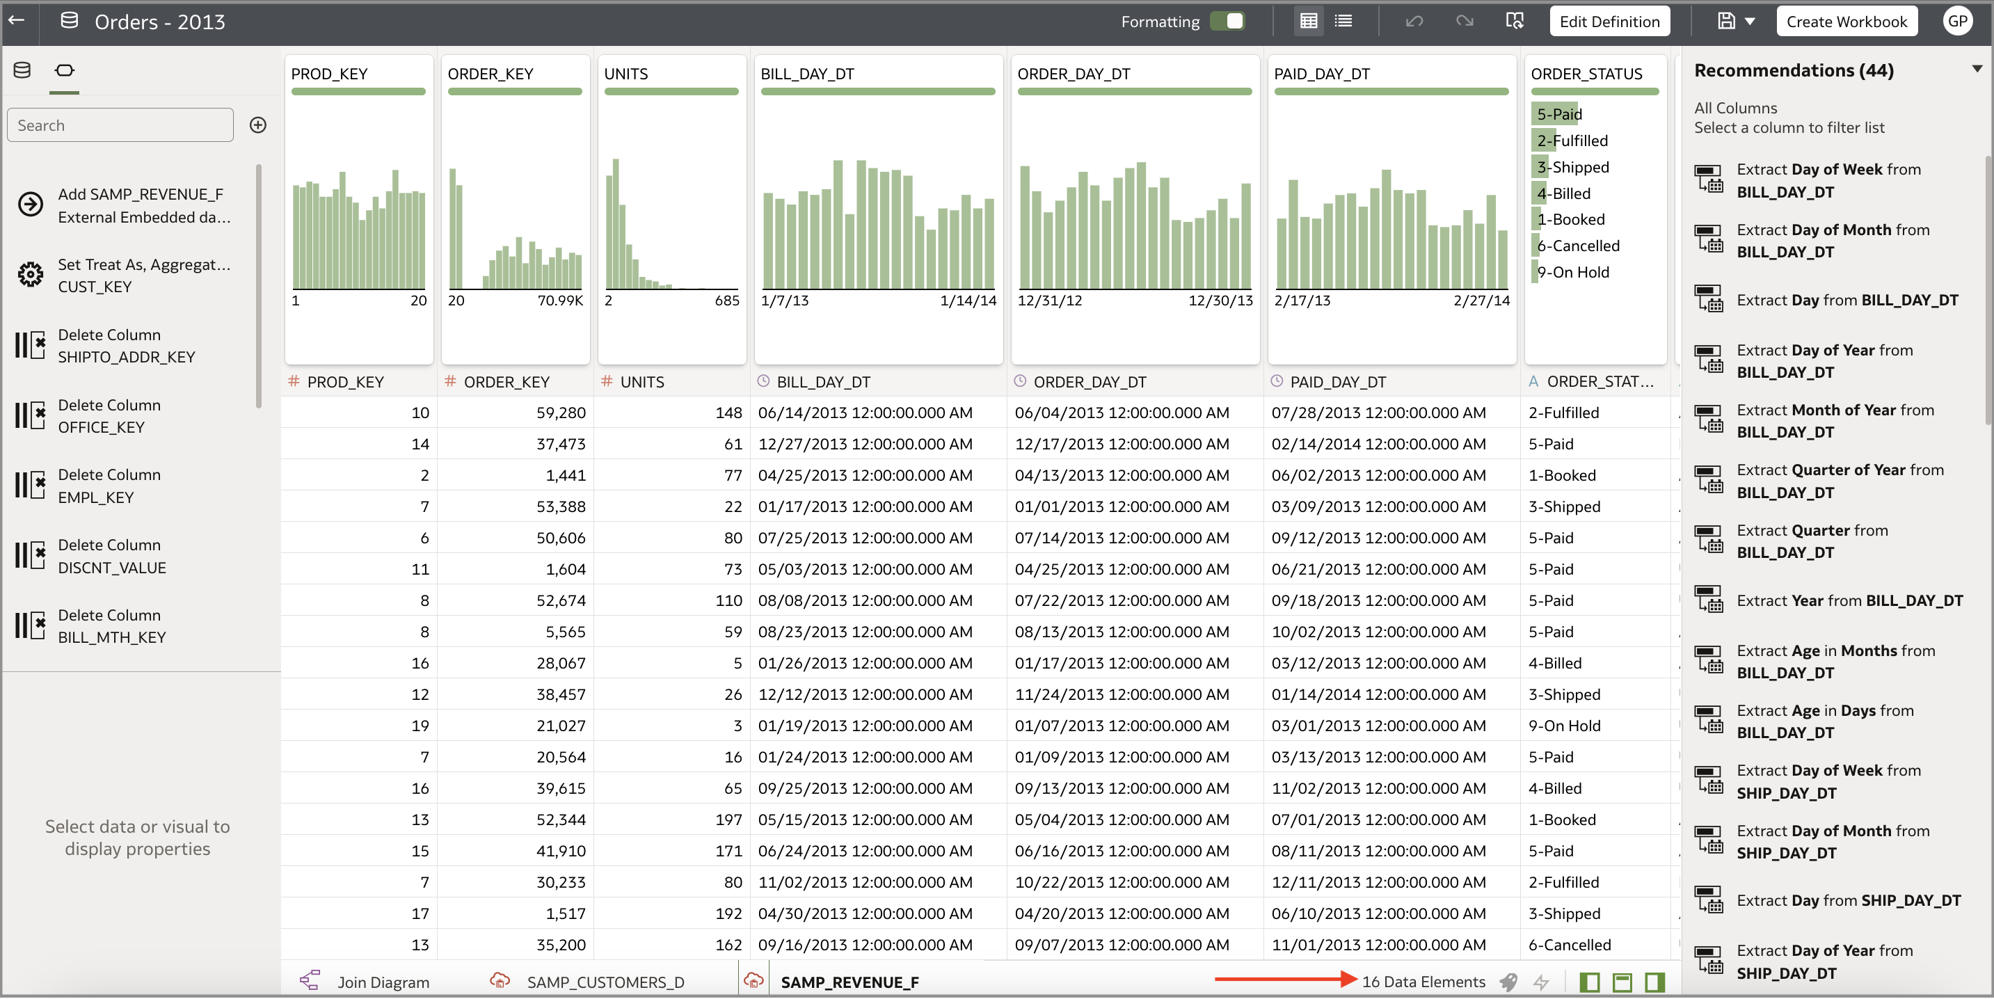The height and width of the screenshot is (999, 1994).
Task: Disable the Formatting toggle
Action: click(x=1229, y=21)
